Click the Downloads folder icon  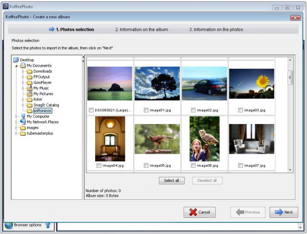pyautogui.click(x=29, y=71)
